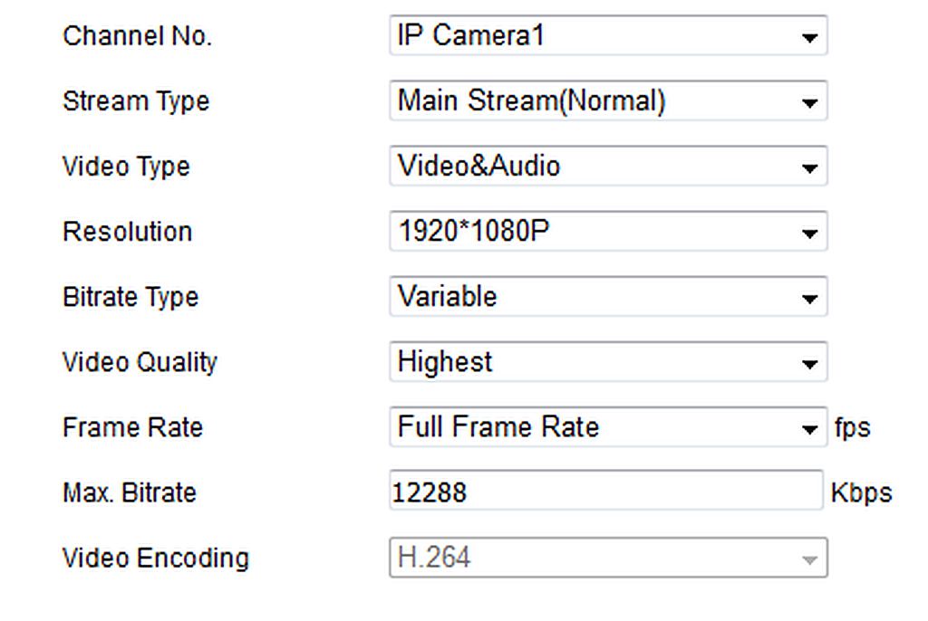This screenshot has height=621, width=928.
Task: Expand the Stream Type dropdown showing Main Stream(Normal)
Action: point(608,100)
